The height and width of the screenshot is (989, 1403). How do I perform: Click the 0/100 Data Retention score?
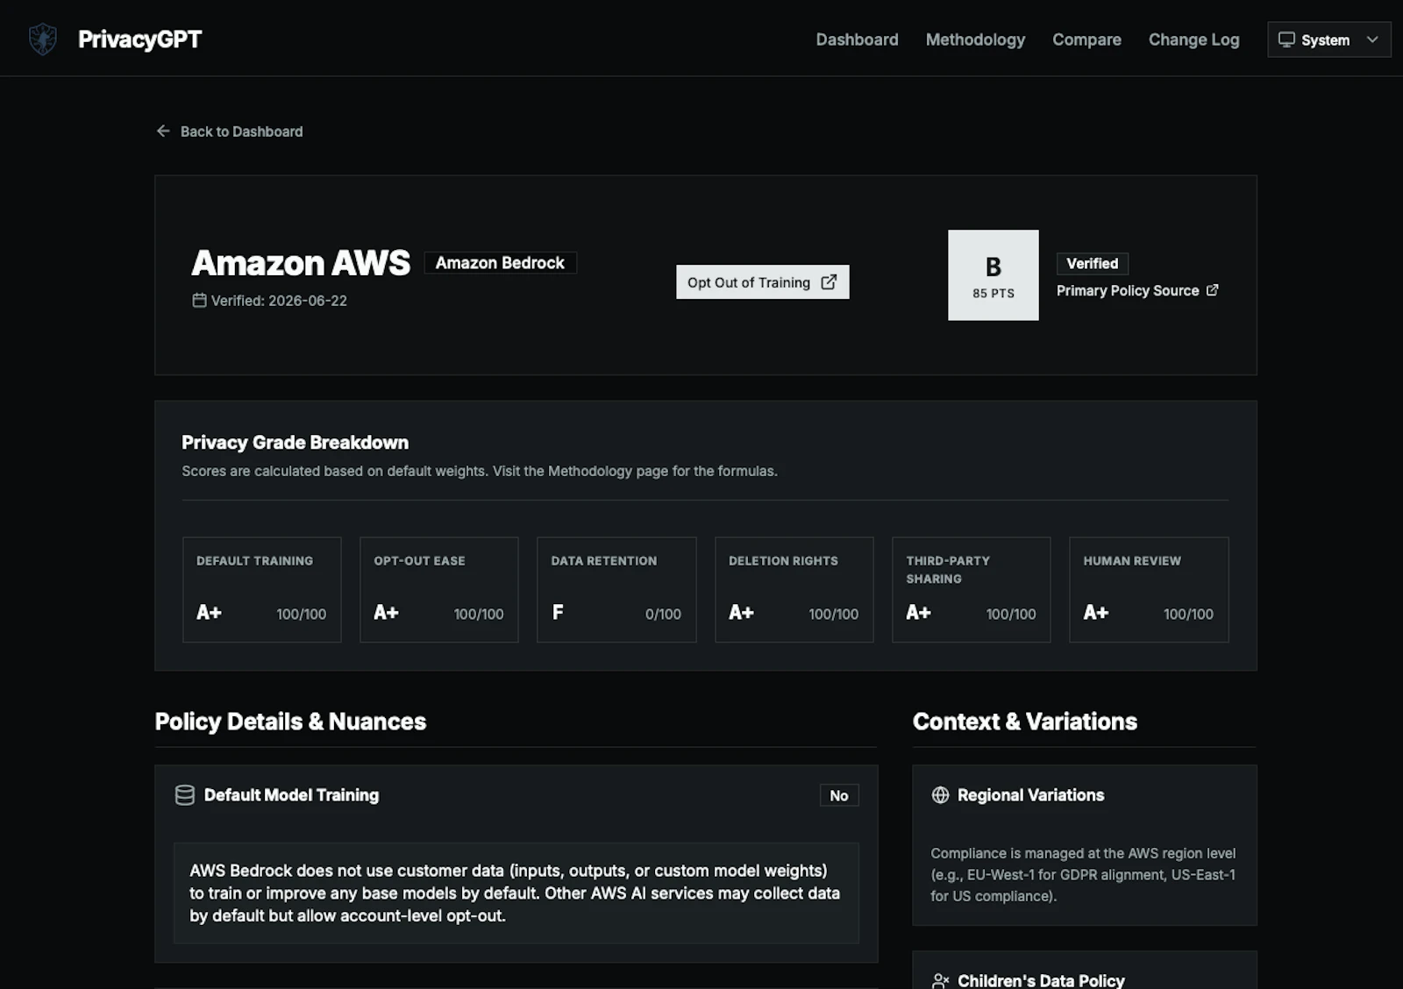point(663,614)
